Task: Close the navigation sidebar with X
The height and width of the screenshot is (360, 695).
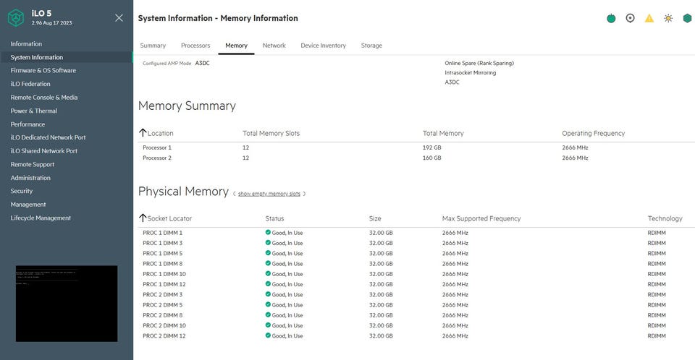Action: pos(119,18)
